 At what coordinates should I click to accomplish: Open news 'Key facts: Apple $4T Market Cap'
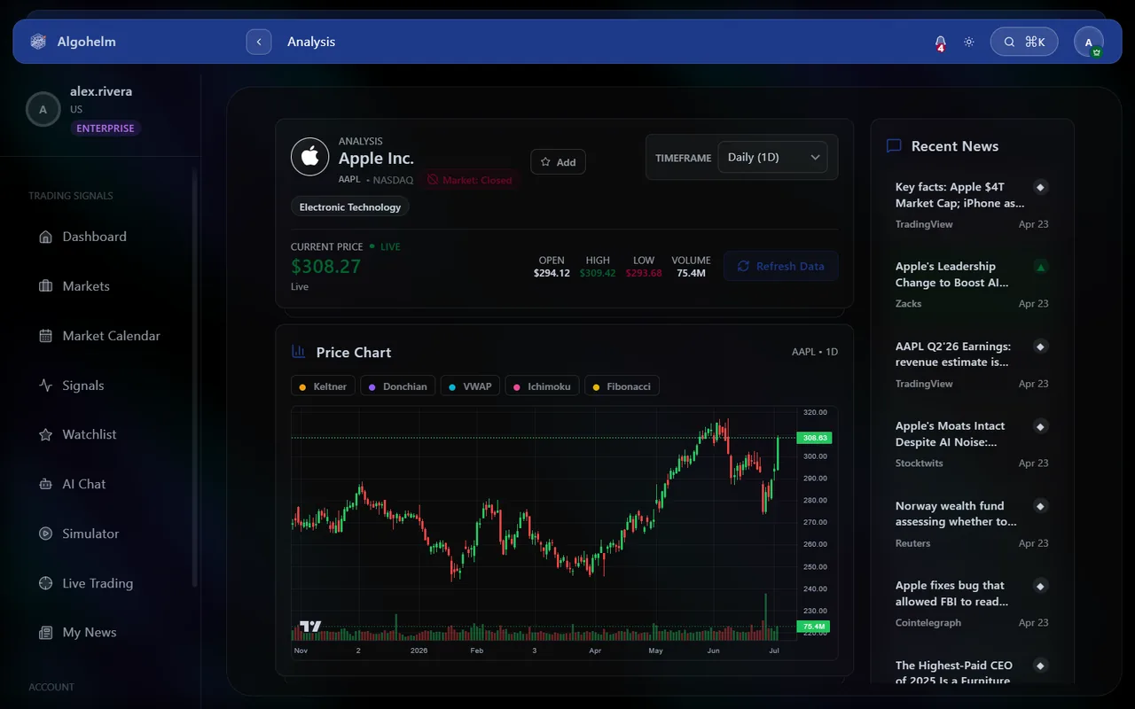972,205
